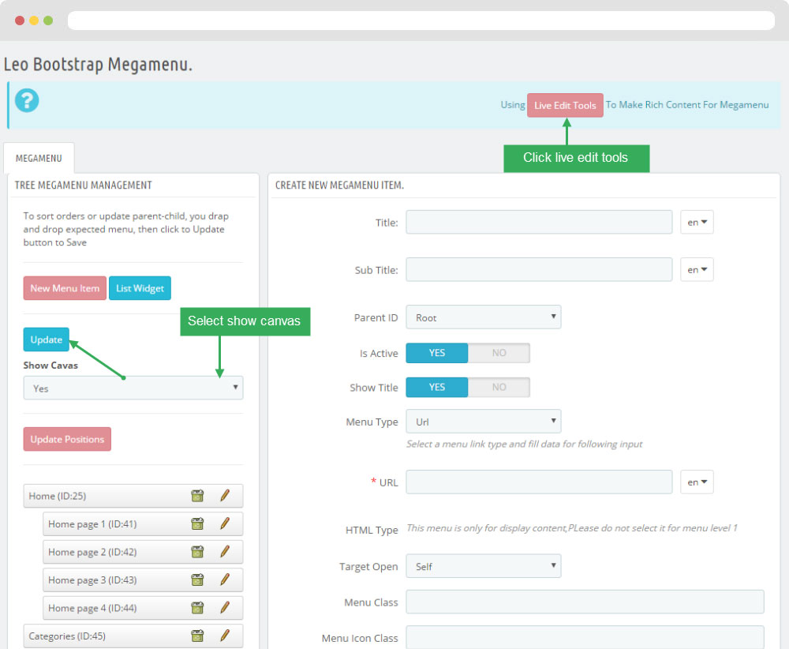Select the MEGAMENU tab
Image resolution: width=789 pixels, height=649 pixels.
pos(39,158)
